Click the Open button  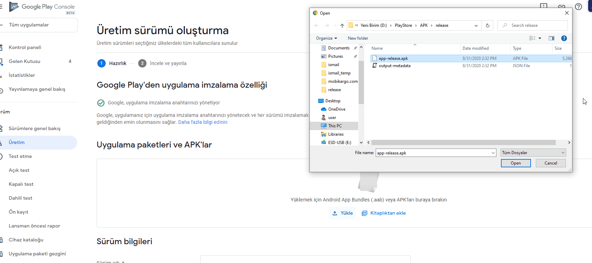point(516,163)
